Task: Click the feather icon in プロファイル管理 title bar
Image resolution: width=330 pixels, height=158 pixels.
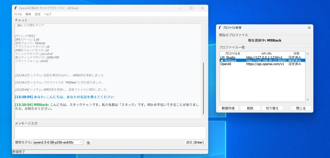Action: coord(220,28)
